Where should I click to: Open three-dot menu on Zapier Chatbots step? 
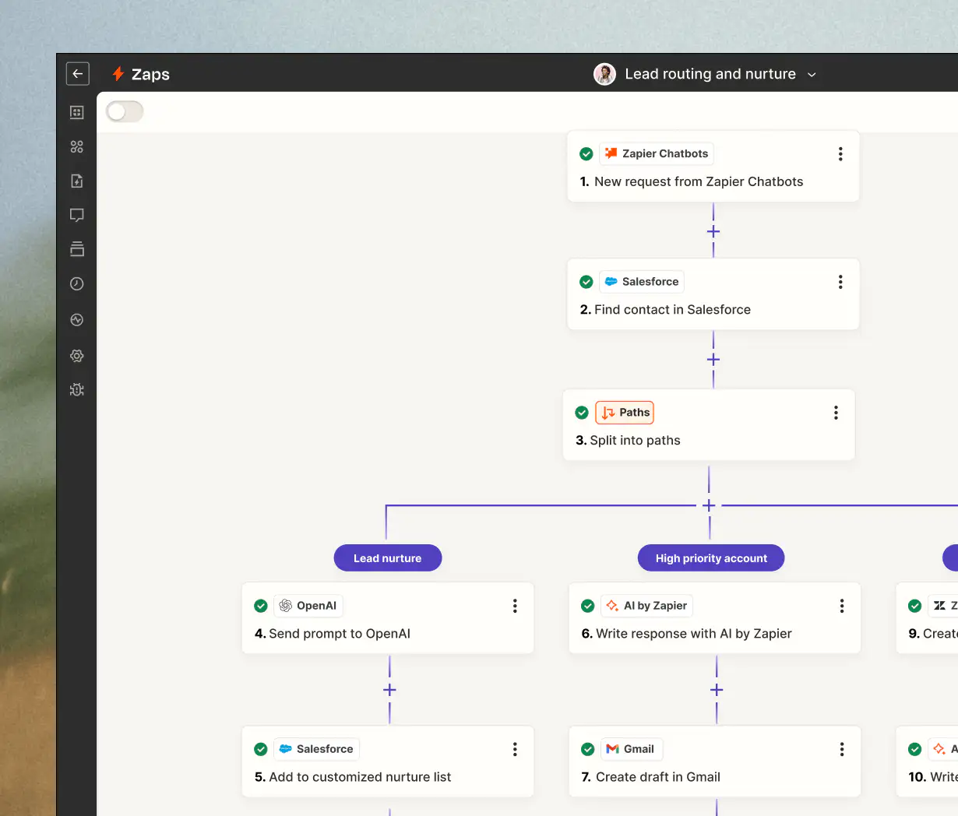[x=840, y=154]
